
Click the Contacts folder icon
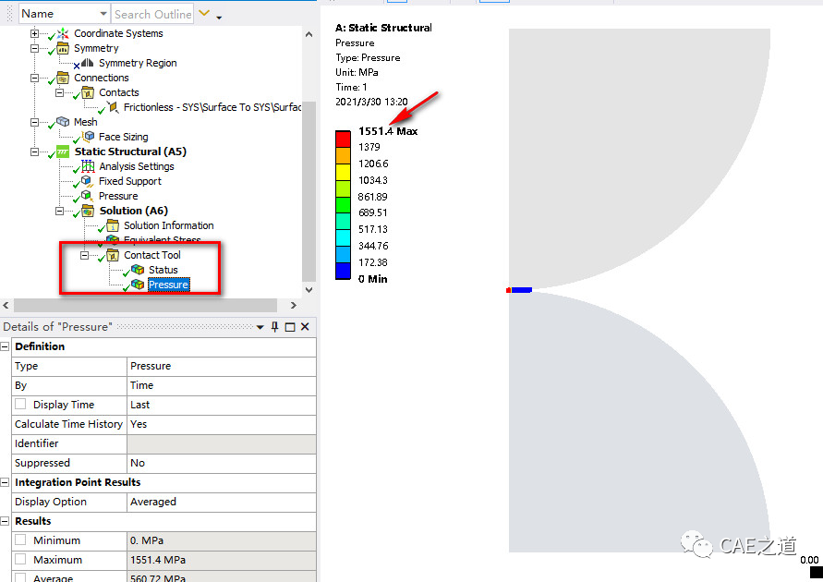coord(88,93)
